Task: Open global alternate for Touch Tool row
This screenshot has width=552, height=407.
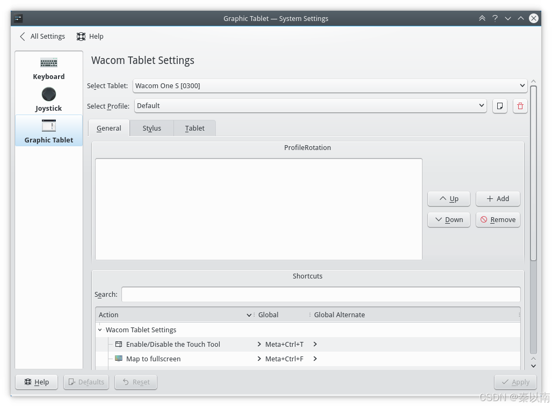Action: pyautogui.click(x=315, y=344)
